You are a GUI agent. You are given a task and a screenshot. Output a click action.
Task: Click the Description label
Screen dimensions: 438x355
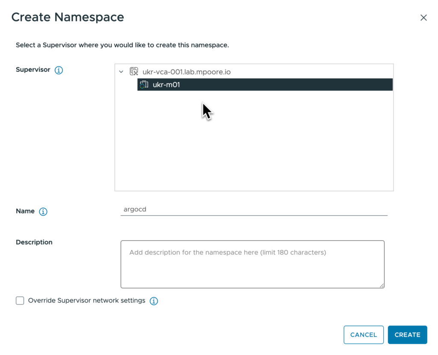point(34,242)
